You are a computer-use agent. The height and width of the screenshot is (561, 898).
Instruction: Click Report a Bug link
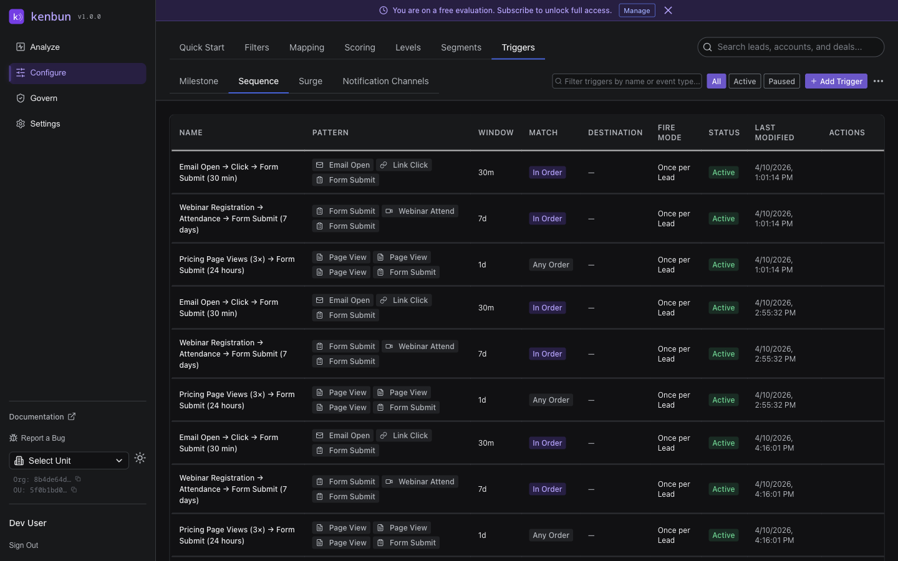pyautogui.click(x=37, y=438)
